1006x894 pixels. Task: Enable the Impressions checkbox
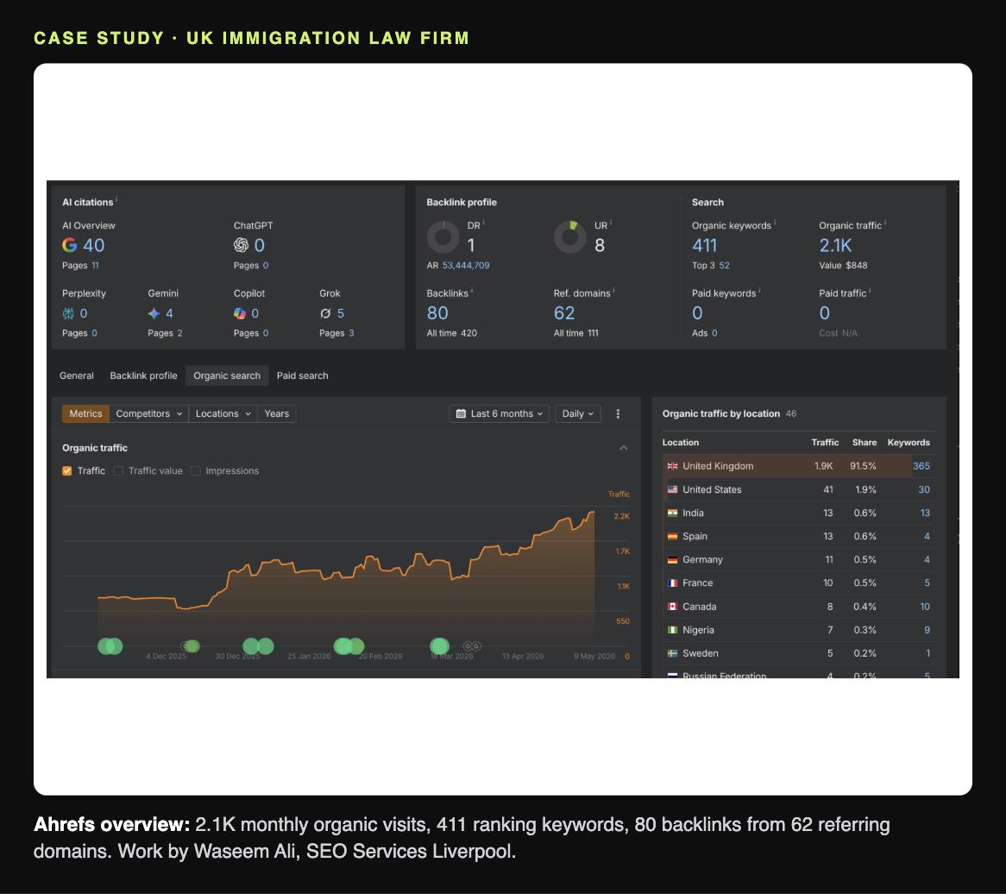click(x=196, y=471)
